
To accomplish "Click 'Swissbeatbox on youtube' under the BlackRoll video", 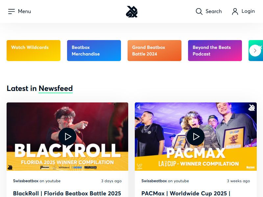I will click(37, 181).
